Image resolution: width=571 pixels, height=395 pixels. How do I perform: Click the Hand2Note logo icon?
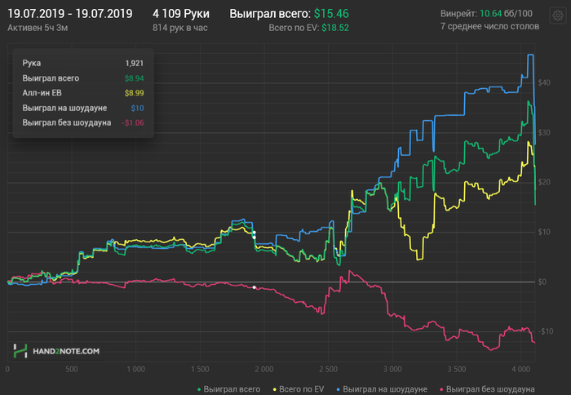pyautogui.click(x=20, y=351)
